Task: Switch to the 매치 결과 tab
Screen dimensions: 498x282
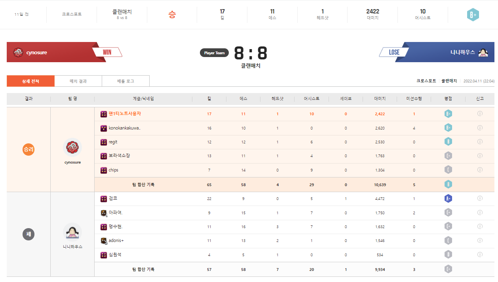Action: (x=78, y=81)
